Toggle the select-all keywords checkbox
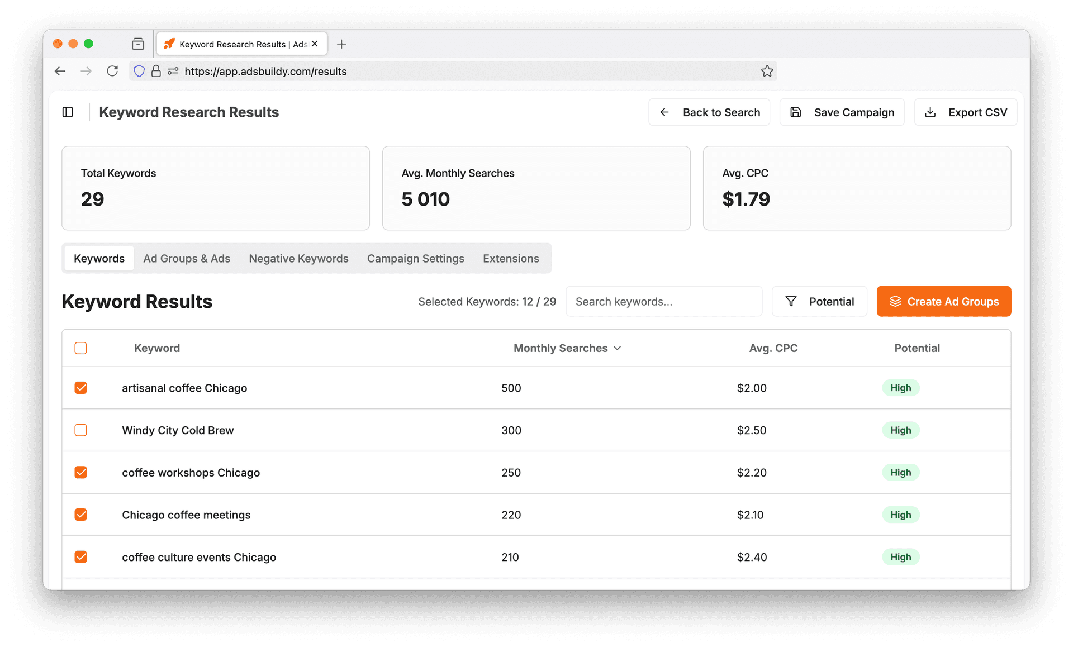Image resolution: width=1073 pixels, height=647 pixels. [81, 348]
